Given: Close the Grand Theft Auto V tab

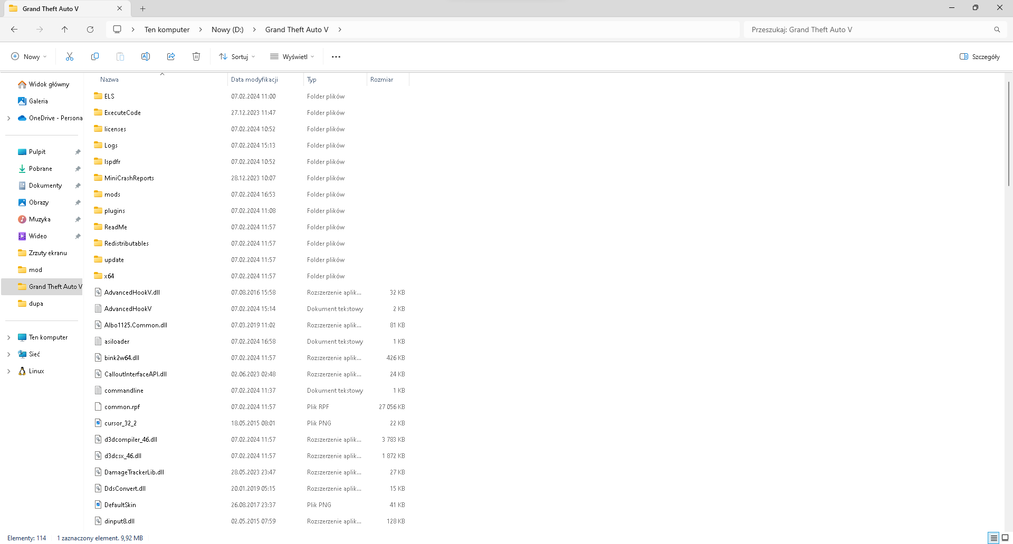Looking at the screenshot, I should click(x=120, y=8).
